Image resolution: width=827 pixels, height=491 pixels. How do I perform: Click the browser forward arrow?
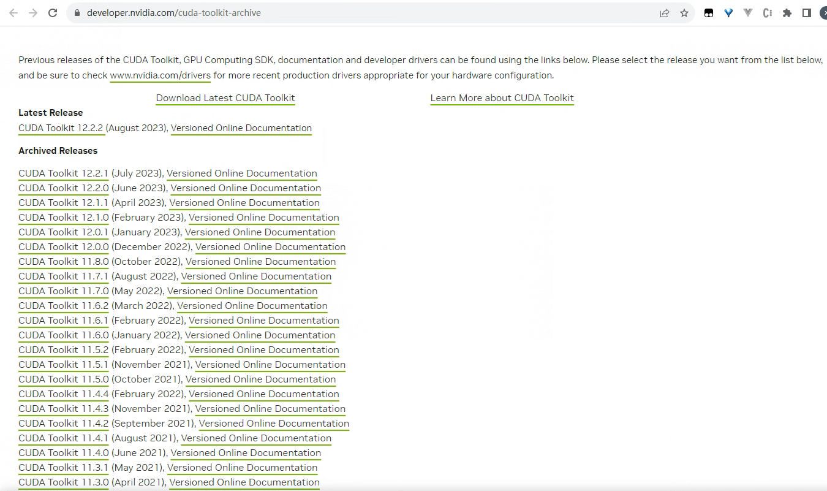tap(33, 13)
